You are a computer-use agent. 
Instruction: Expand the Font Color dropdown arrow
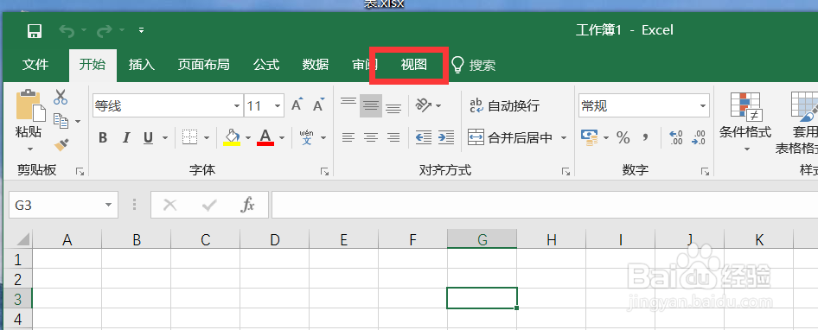coord(282,138)
